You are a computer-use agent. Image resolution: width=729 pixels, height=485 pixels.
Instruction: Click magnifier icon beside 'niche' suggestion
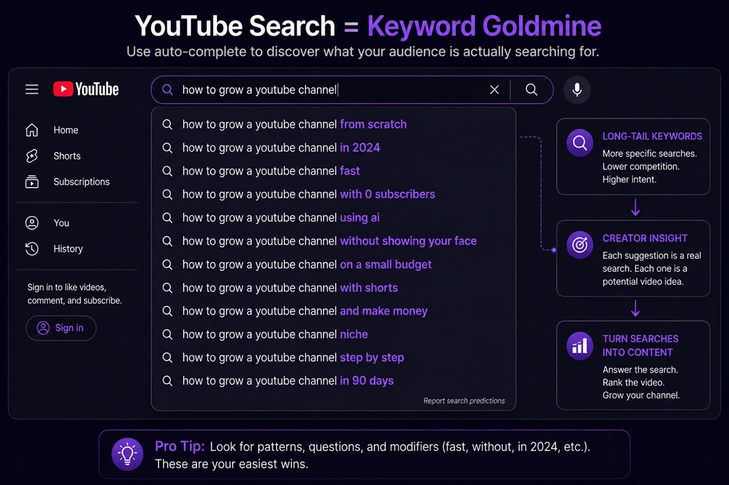pyautogui.click(x=167, y=334)
